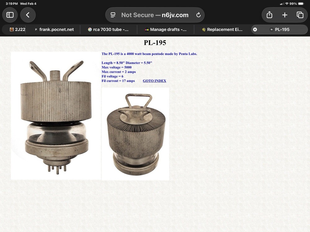
Task: Show the tab overview
Action: coord(300,15)
